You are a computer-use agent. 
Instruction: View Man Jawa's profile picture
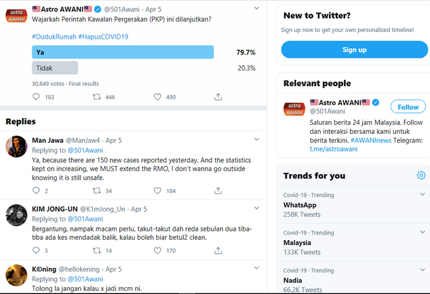[16, 146]
